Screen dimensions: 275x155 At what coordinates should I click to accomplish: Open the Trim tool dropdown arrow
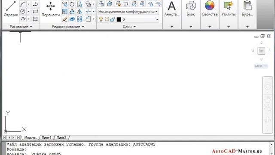pos(94,12)
